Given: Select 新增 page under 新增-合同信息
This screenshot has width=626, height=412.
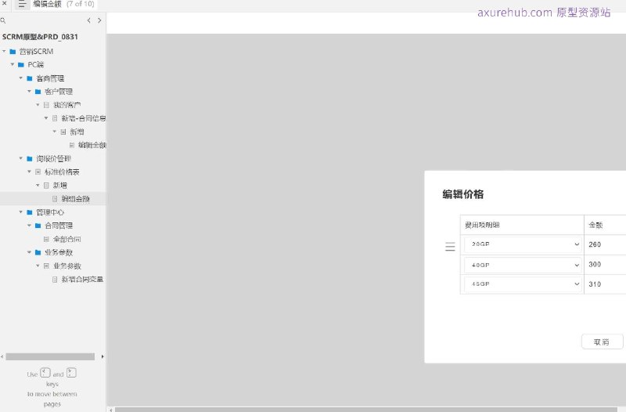Looking at the screenshot, I should coord(77,132).
